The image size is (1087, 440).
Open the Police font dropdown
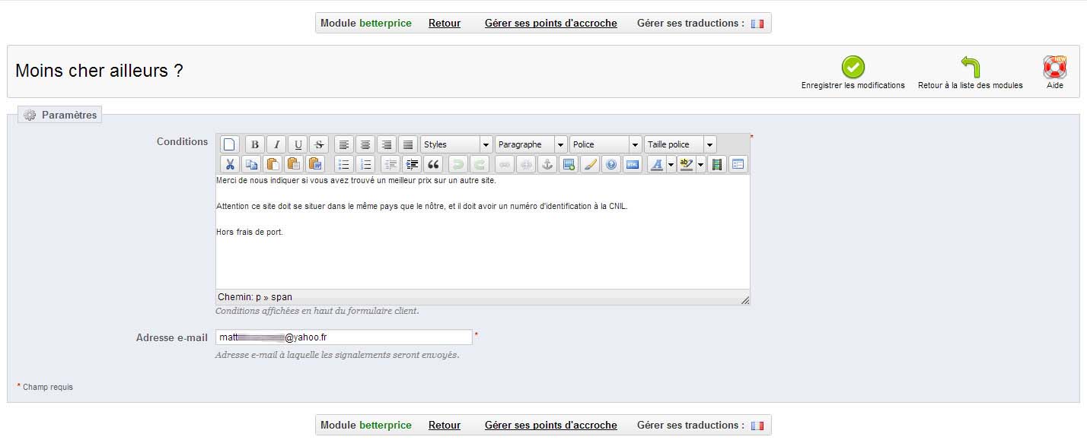coord(605,144)
